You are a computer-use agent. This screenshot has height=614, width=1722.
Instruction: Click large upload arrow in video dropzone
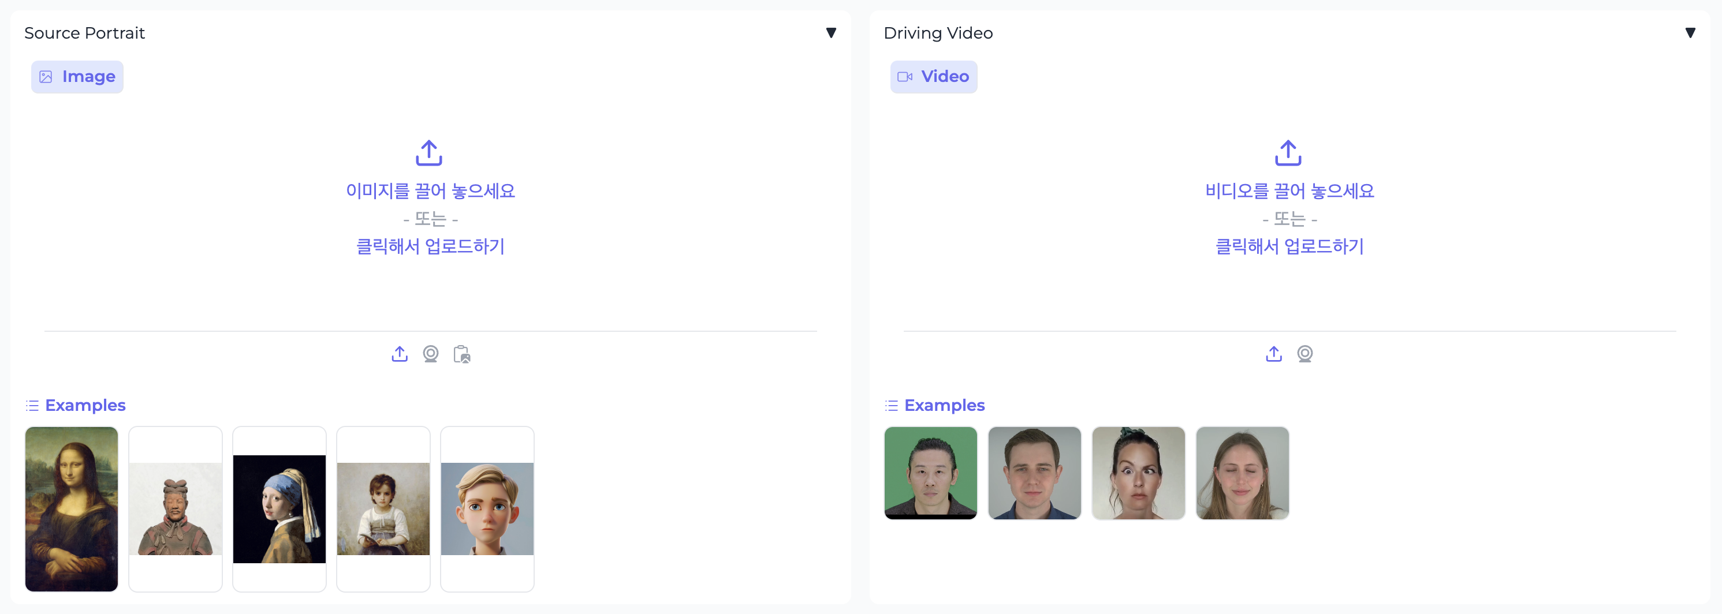(1288, 153)
